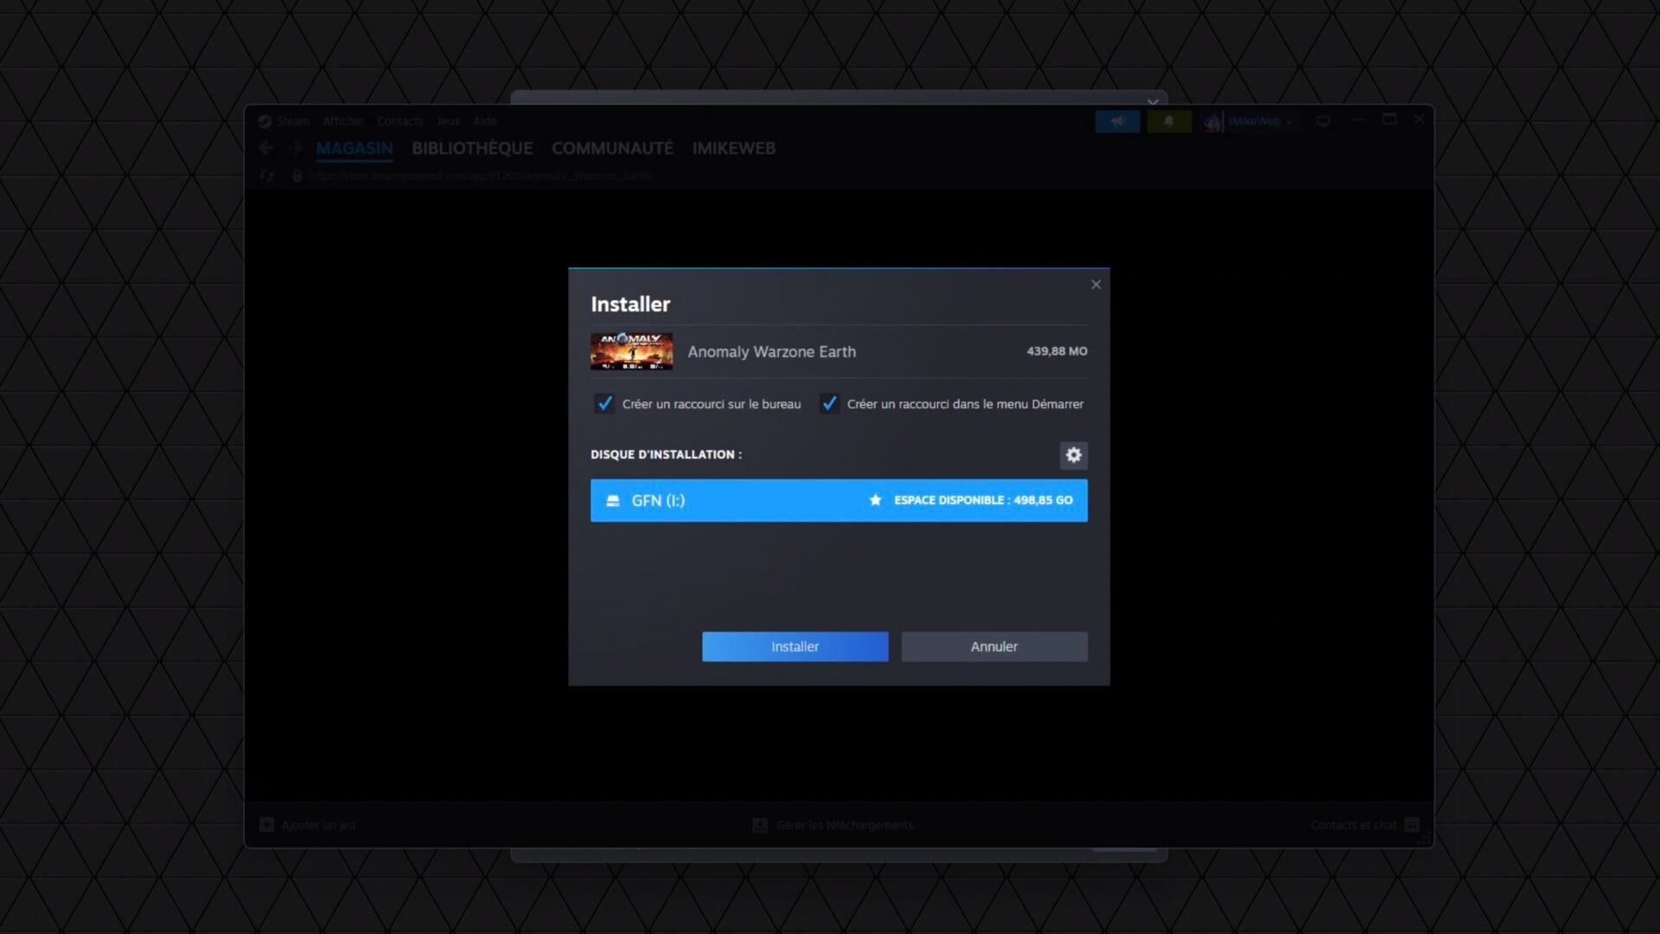Image resolution: width=1660 pixels, height=934 pixels.
Task: Toggle 'Créer un raccourci dans le menu Démarrer' checkbox
Action: pos(829,404)
